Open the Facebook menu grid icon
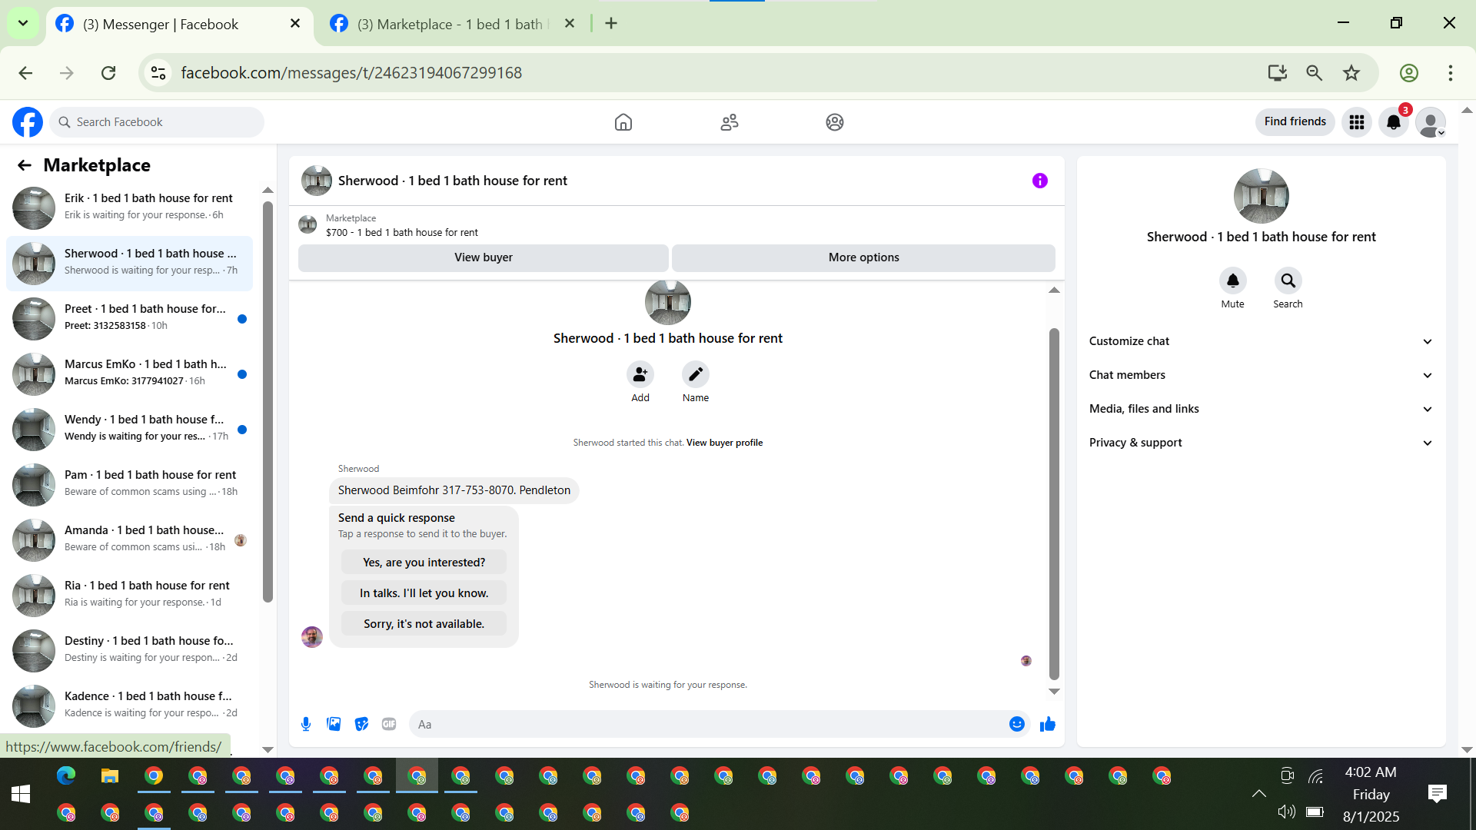Viewport: 1476px width, 830px height. pos(1356,122)
